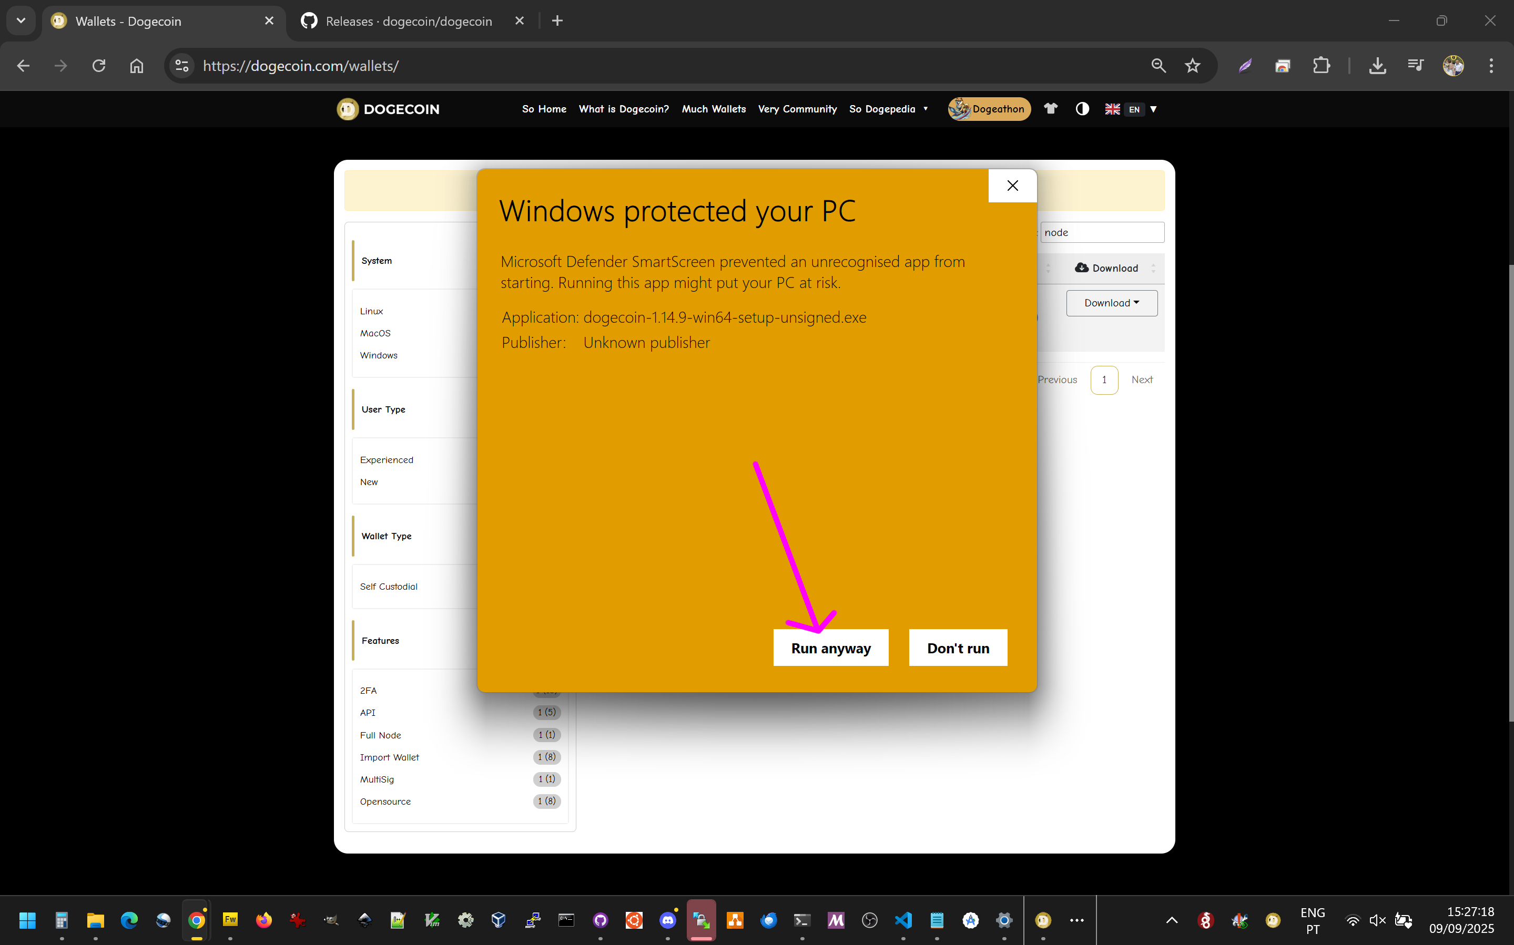Show hidden system tray icons chevron
This screenshot has height=945, width=1514.
click(x=1172, y=920)
